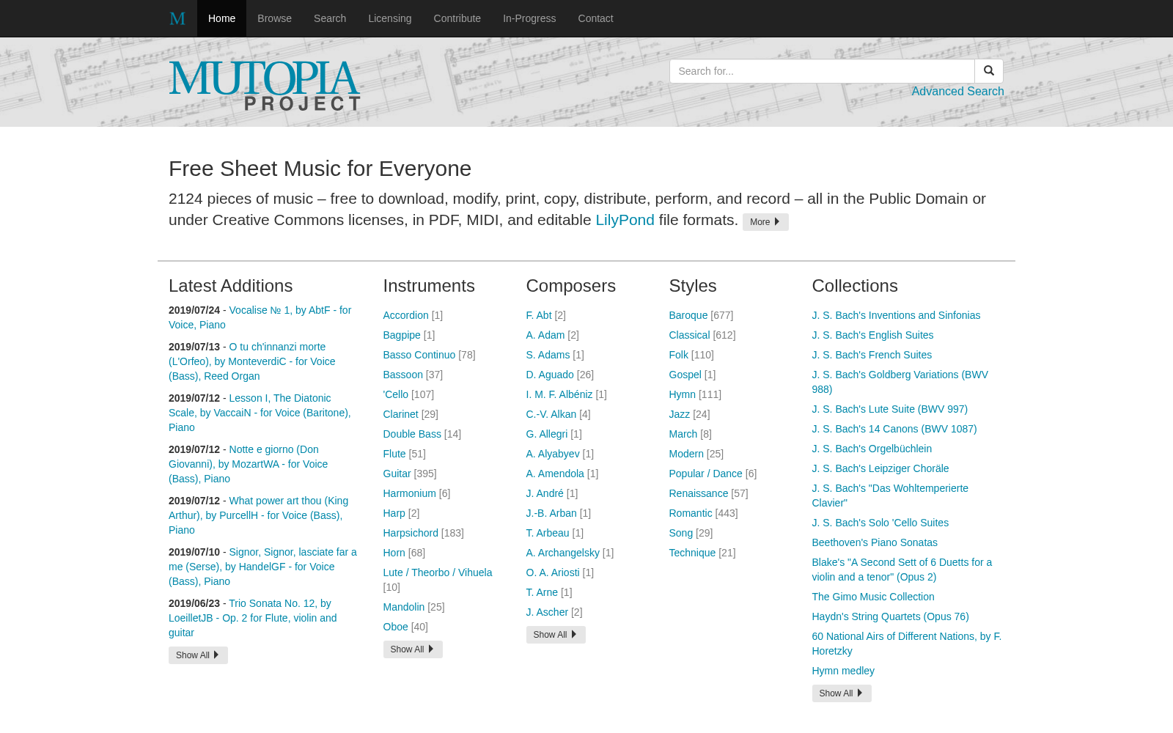This screenshot has height=733, width=1173.
Task: Open O tu ch'innanzi morte entry
Action: tap(252, 361)
